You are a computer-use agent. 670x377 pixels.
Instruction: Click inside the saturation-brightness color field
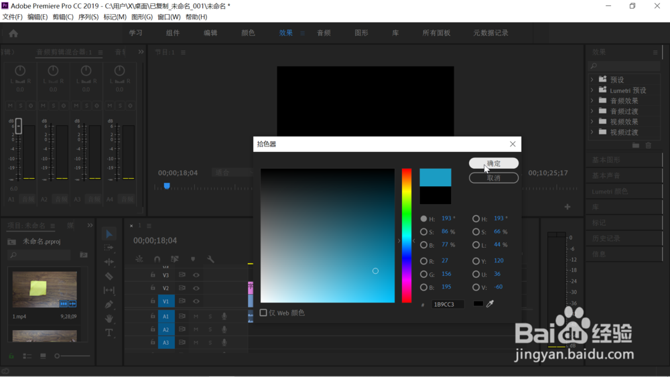[x=328, y=236]
